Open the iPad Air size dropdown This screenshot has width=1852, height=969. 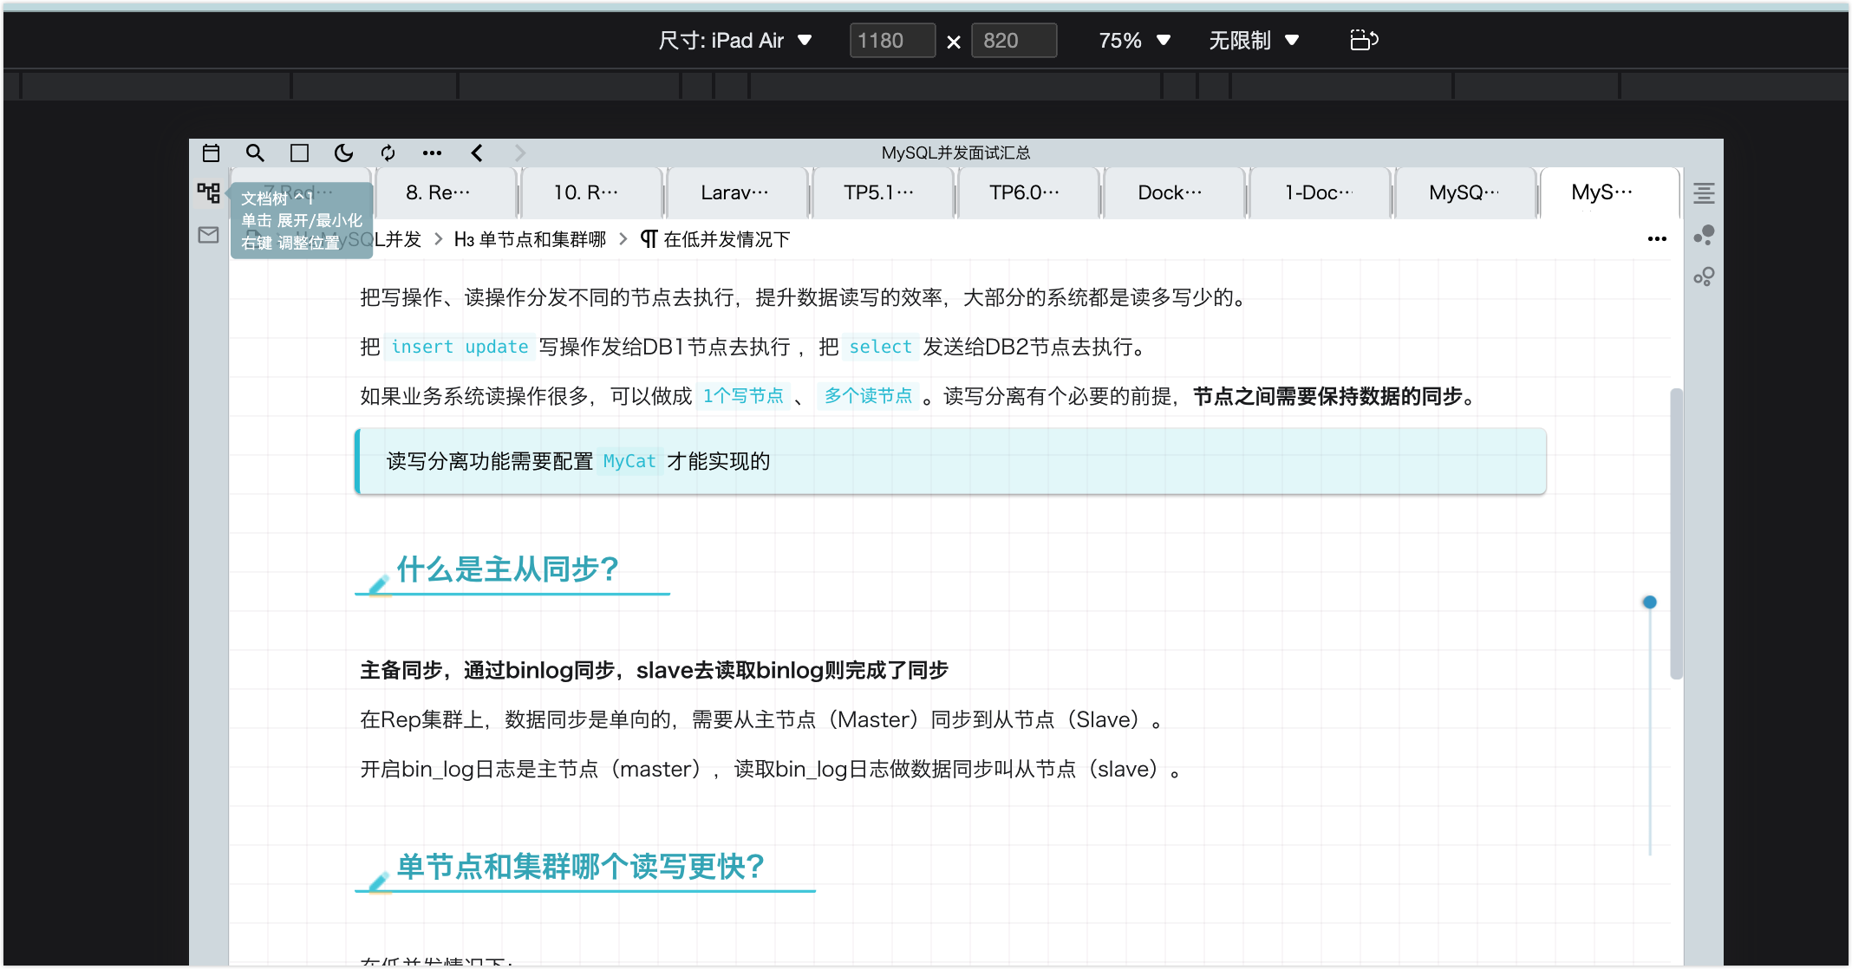[734, 41]
